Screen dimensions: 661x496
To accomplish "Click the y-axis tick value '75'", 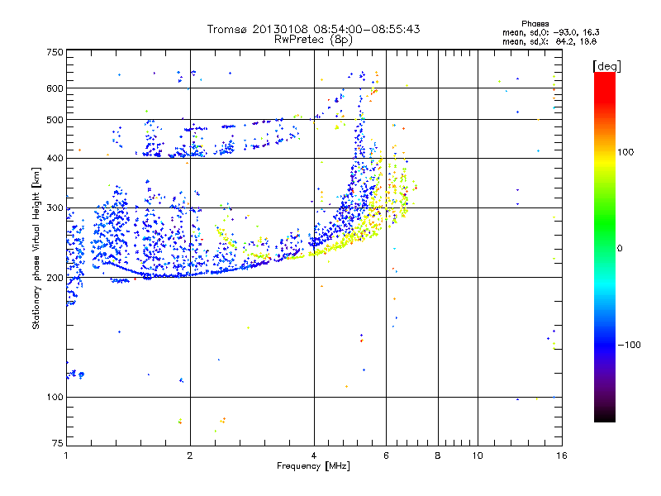I will pos(58,443).
